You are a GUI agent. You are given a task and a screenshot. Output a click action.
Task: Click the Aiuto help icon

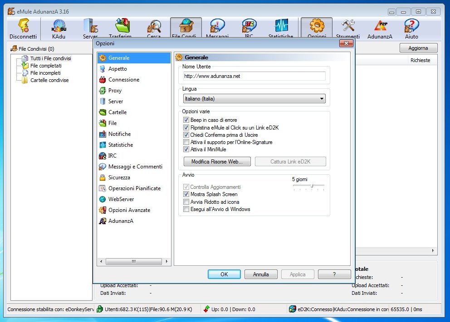coord(411,29)
